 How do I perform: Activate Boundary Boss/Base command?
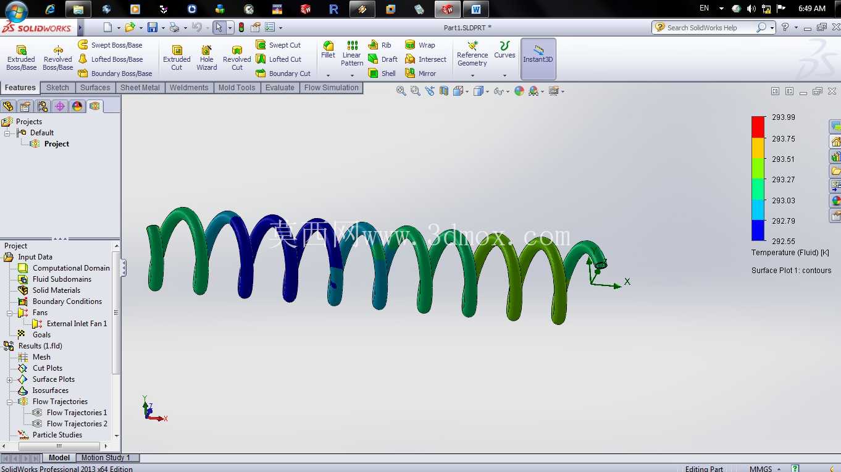point(115,74)
